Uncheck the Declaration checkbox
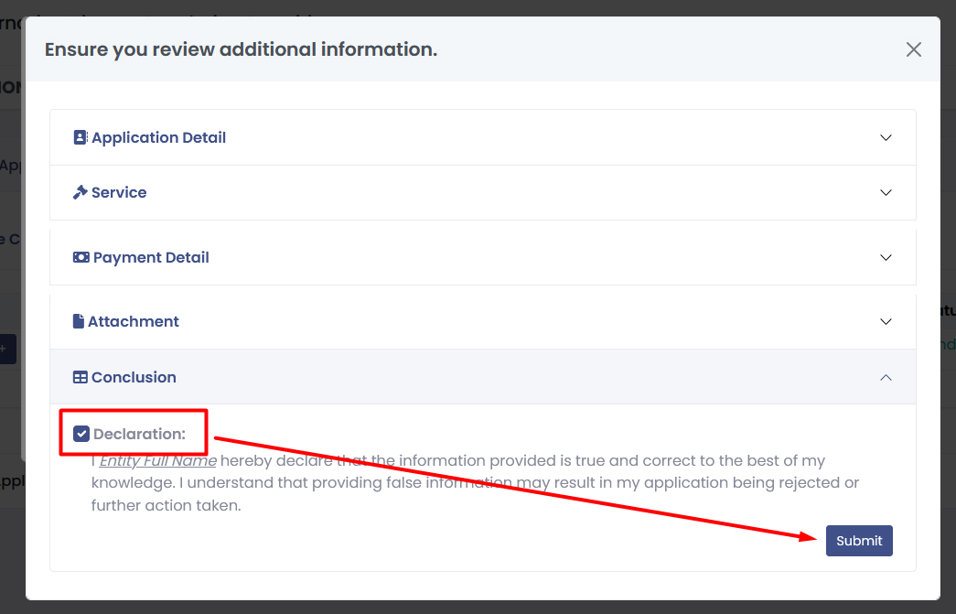The height and width of the screenshot is (614, 956). (81, 434)
